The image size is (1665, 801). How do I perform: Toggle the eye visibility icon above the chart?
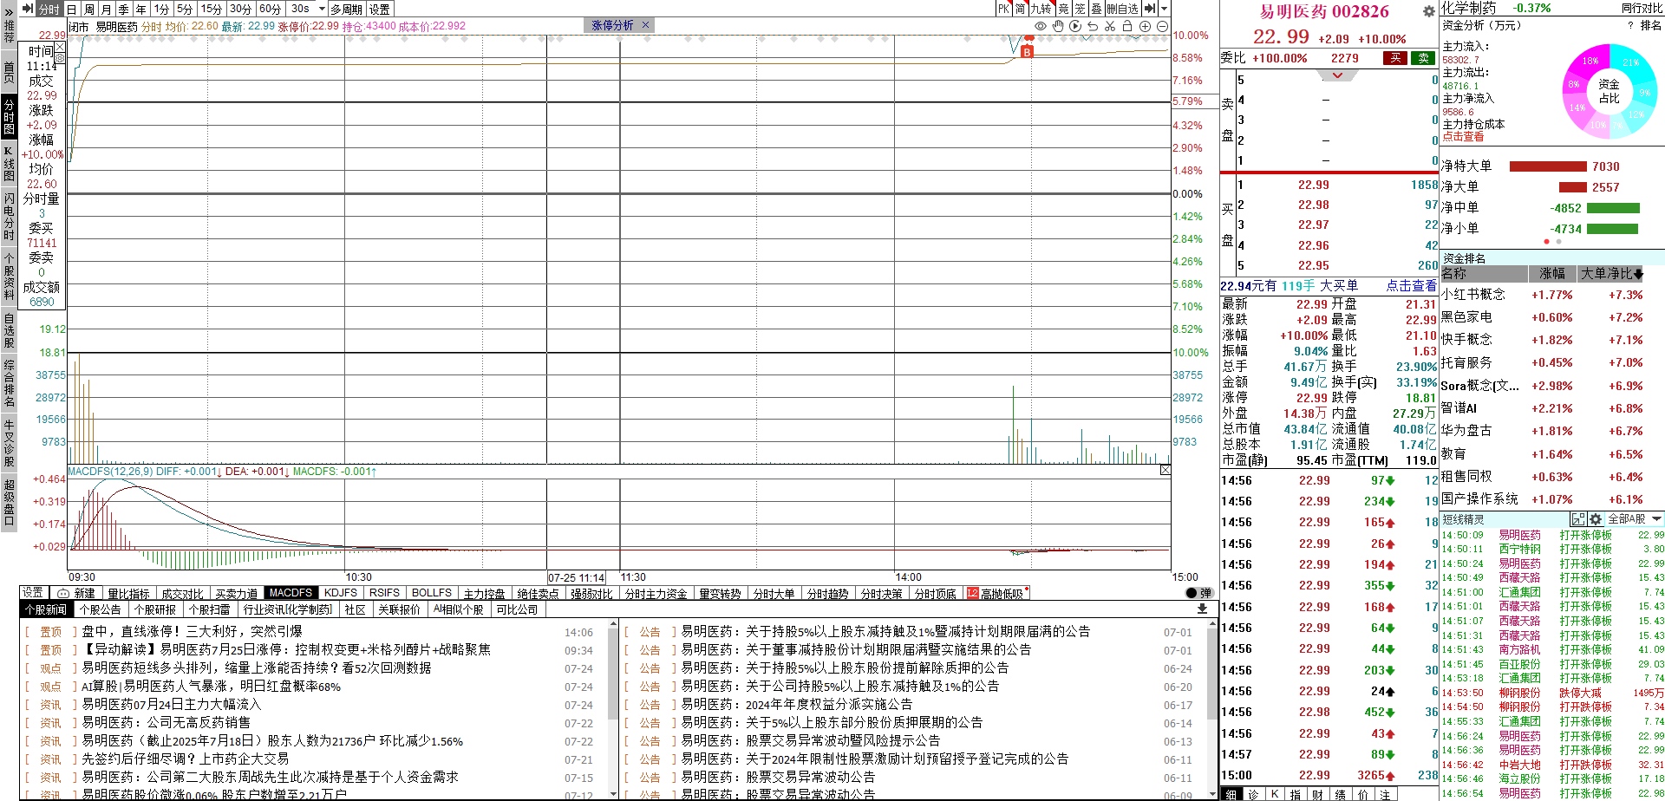[1041, 26]
